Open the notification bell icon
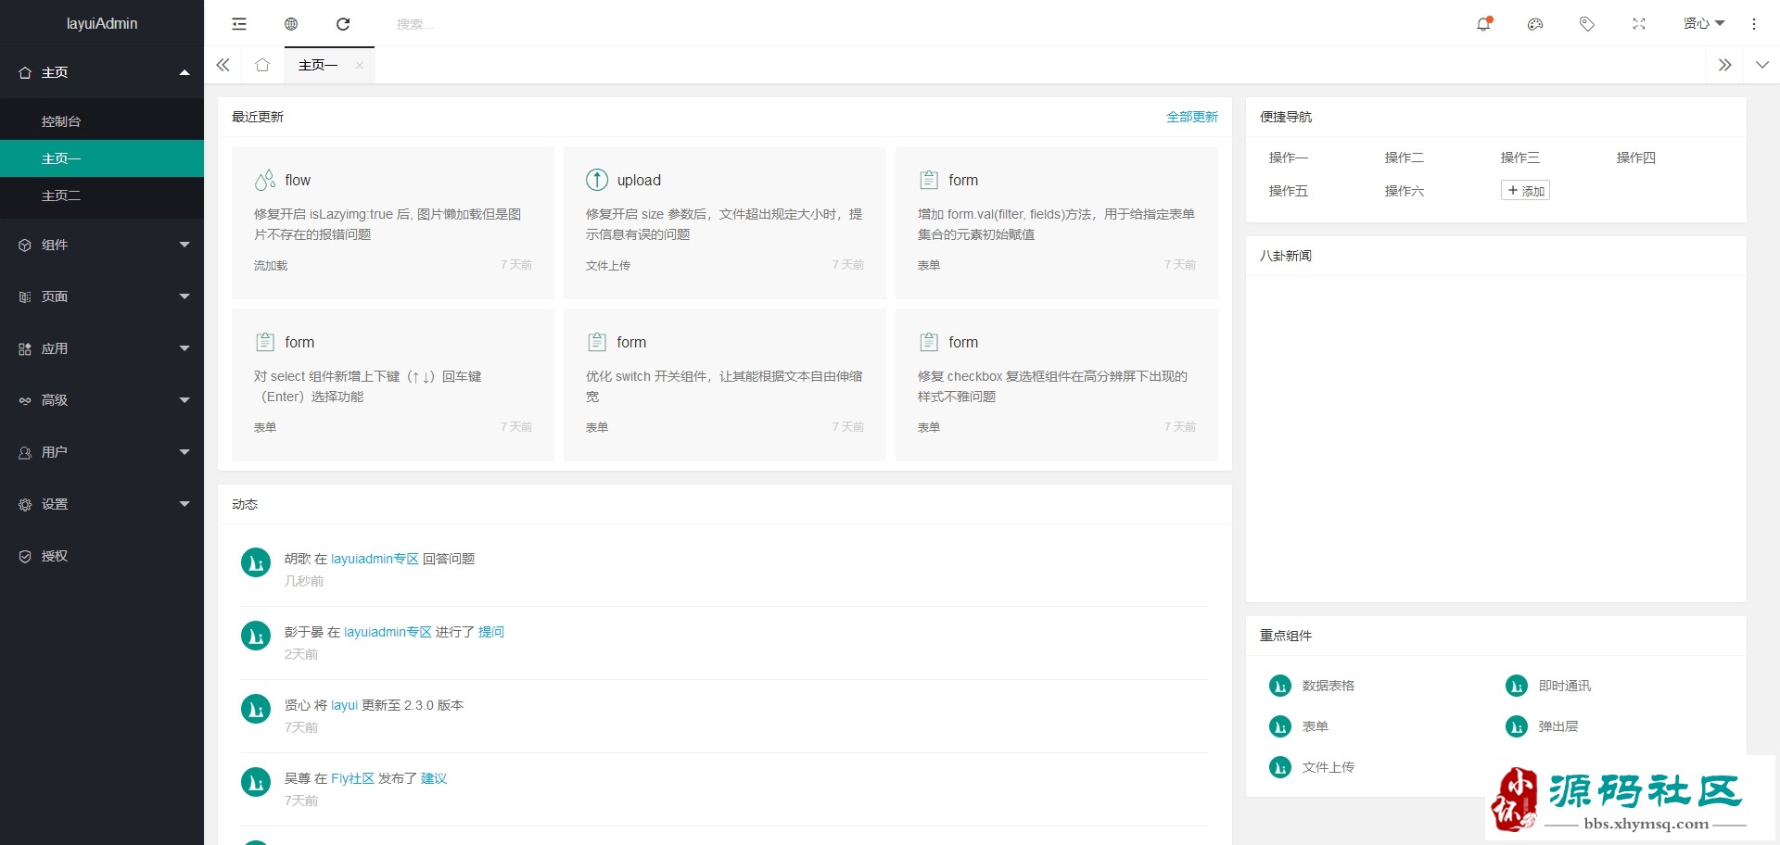 1483,24
